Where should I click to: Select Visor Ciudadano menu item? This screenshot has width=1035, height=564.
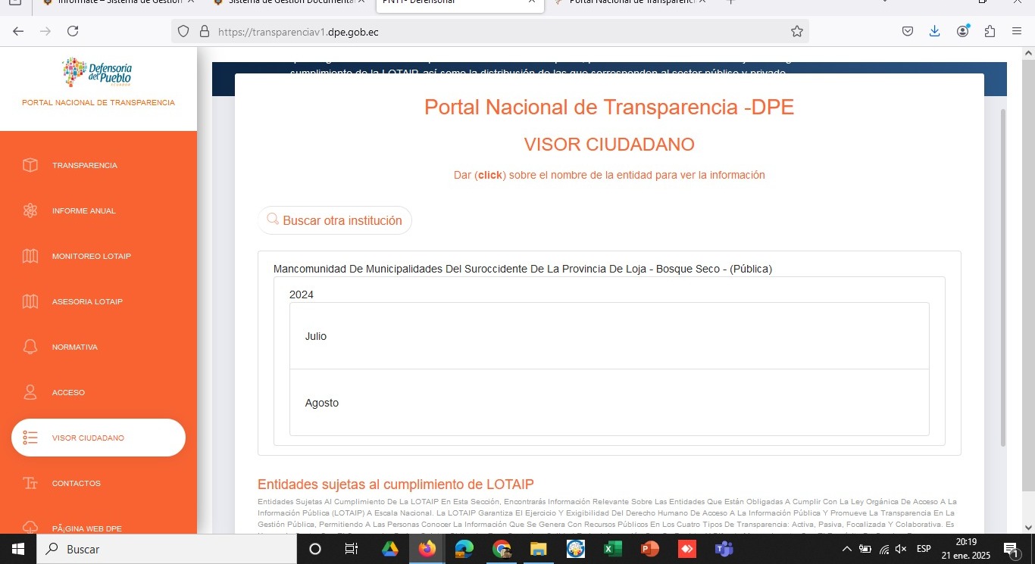tap(88, 438)
